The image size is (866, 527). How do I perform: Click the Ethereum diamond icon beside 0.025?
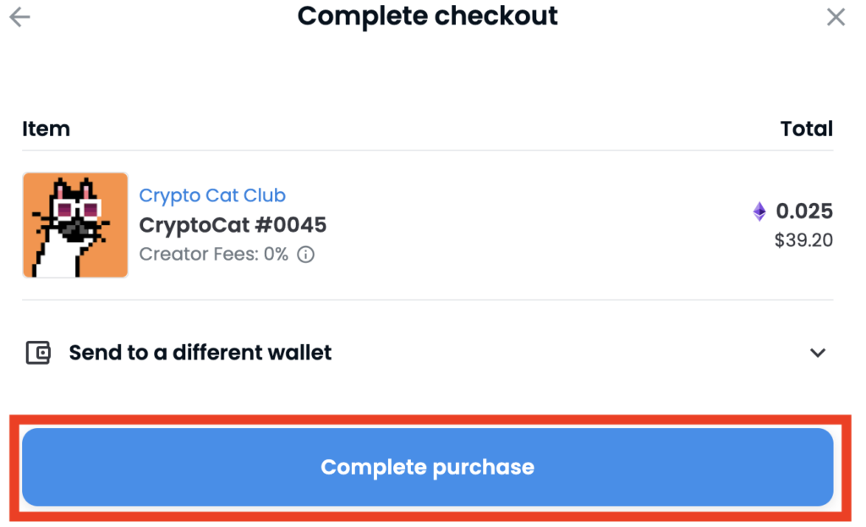(x=759, y=211)
